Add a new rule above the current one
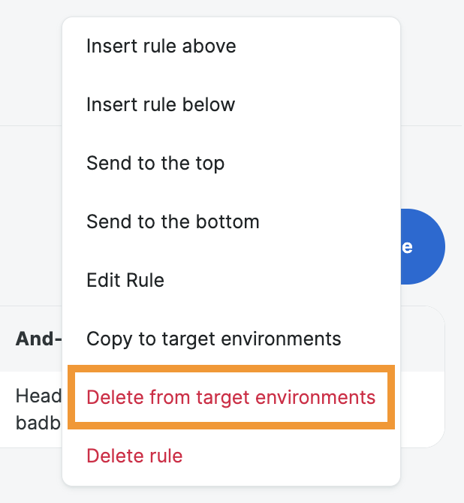 pyautogui.click(x=161, y=47)
